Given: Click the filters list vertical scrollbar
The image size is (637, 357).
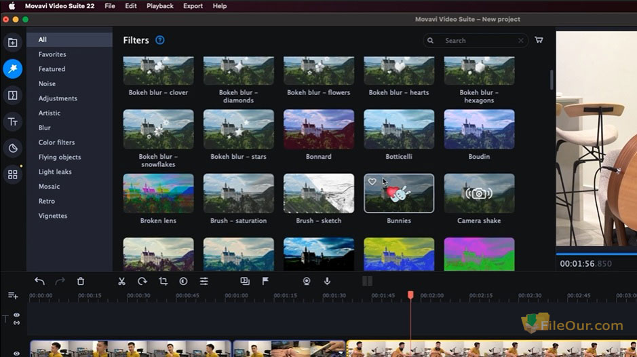Looking at the screenshot, I should tap(552, 79).
